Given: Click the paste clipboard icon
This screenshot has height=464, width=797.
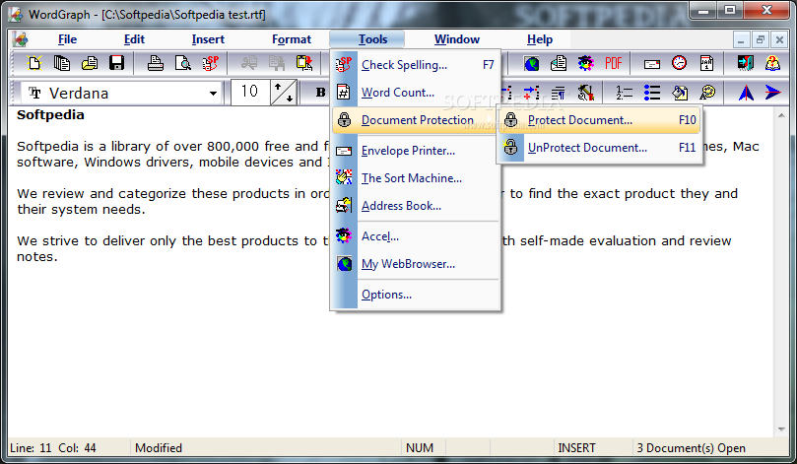Looking at the screenshot, I should click(x=304, y=63).
